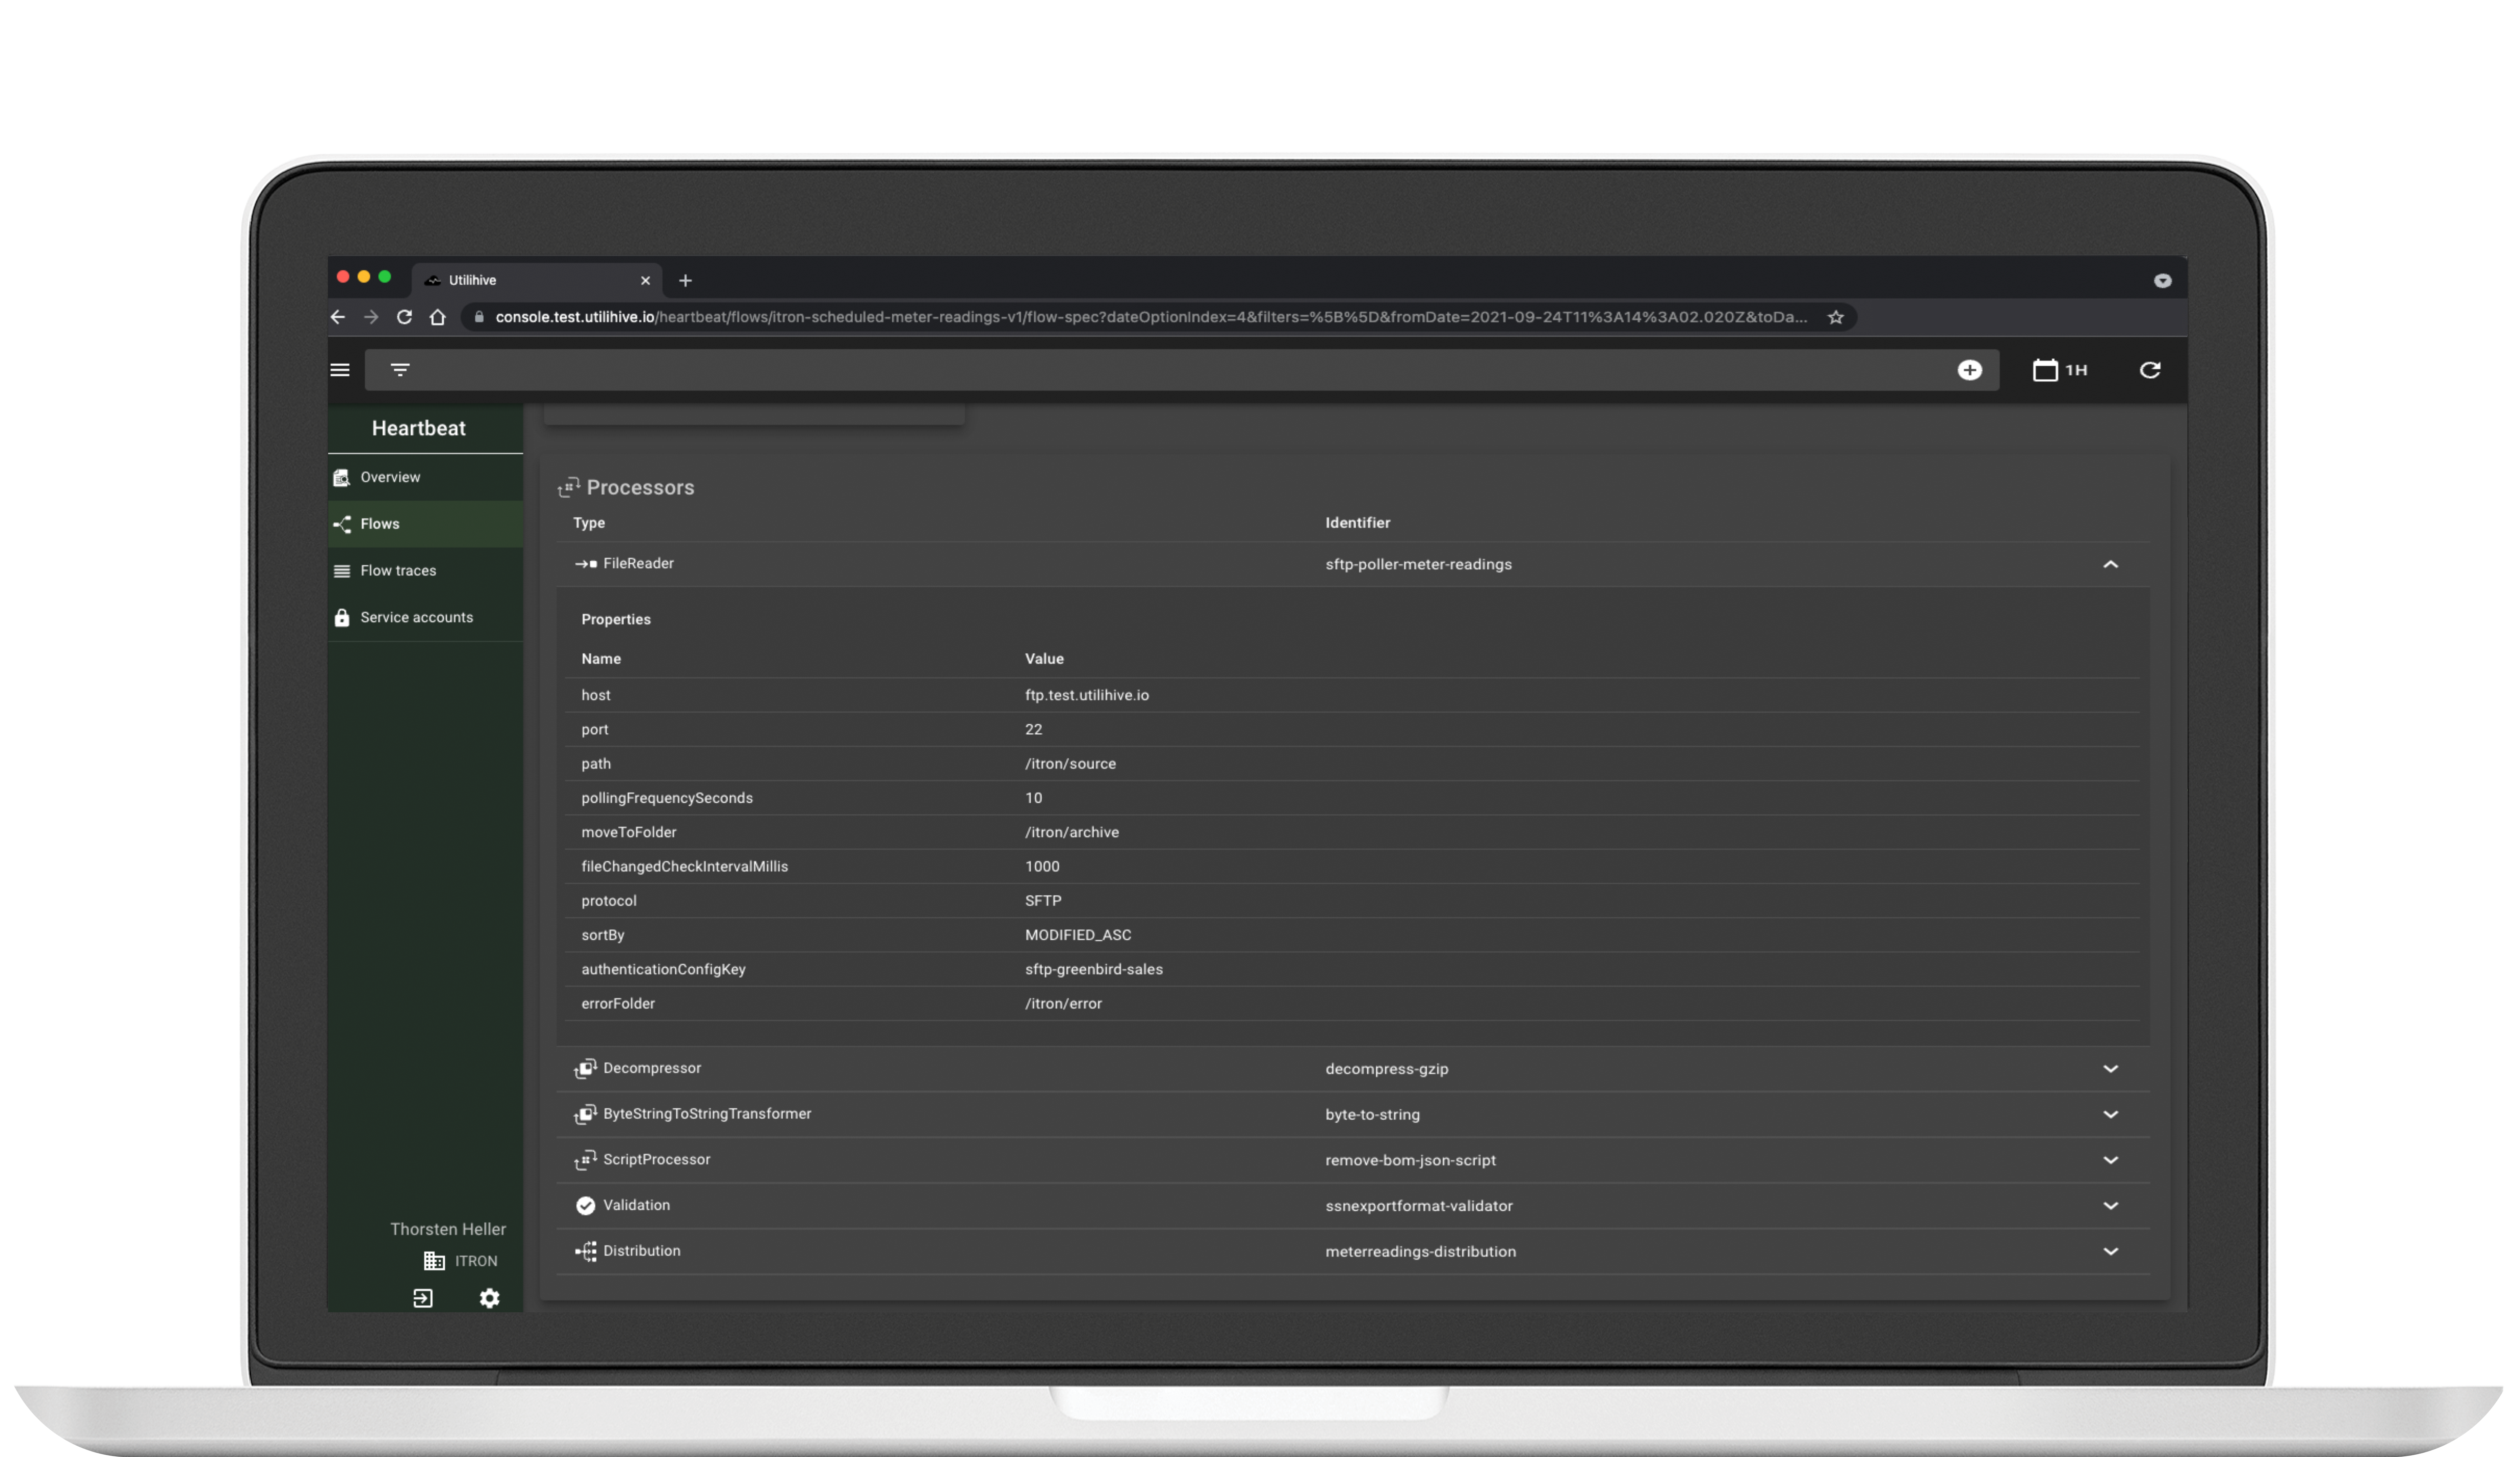Click the remove-bom-json-script identifier
The height and width of the screenshot is (1457, 2520).
coord(1411,1161)
